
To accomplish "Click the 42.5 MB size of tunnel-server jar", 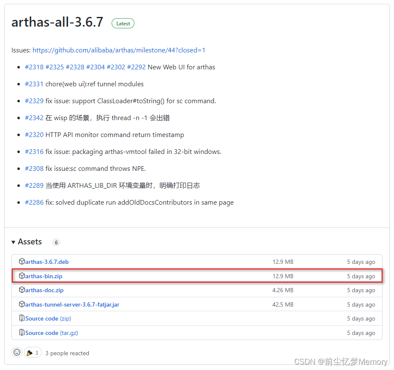I will point(283,304).
